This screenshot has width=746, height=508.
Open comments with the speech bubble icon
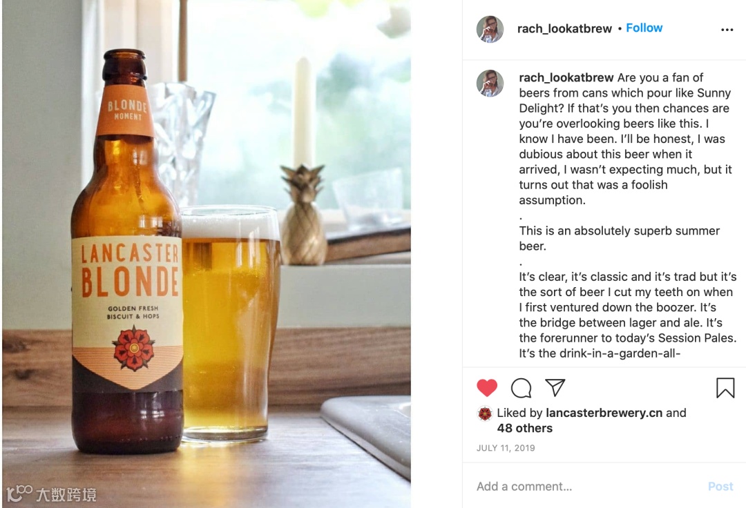(521, 388)
